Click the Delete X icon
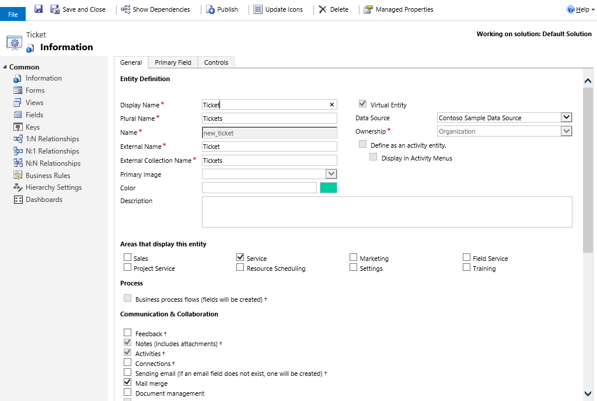Viewport: 597px width, 401px height. [x=323, y=9]
